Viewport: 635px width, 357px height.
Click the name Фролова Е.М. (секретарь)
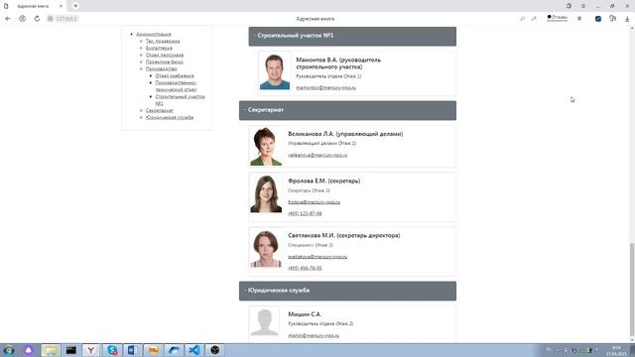pos(324,180)
